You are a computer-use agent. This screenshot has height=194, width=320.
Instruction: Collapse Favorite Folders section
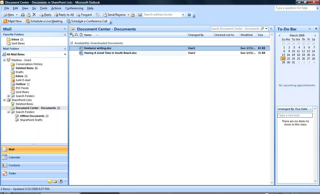(65, 35)
